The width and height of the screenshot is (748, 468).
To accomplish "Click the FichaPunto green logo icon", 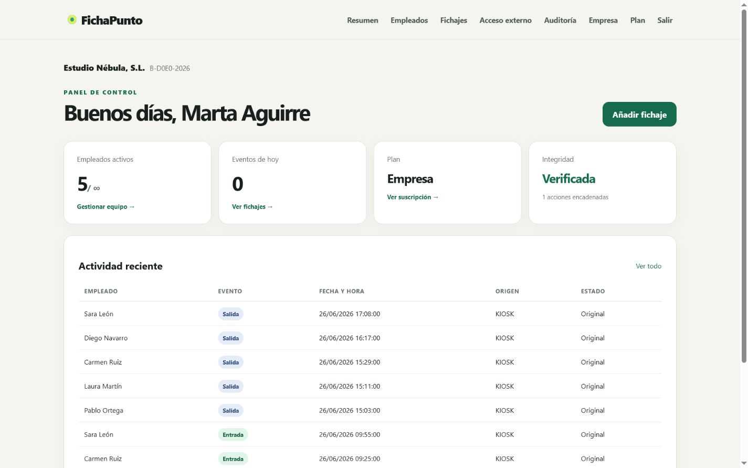I will pyautogui.click(x=72, y=20).
